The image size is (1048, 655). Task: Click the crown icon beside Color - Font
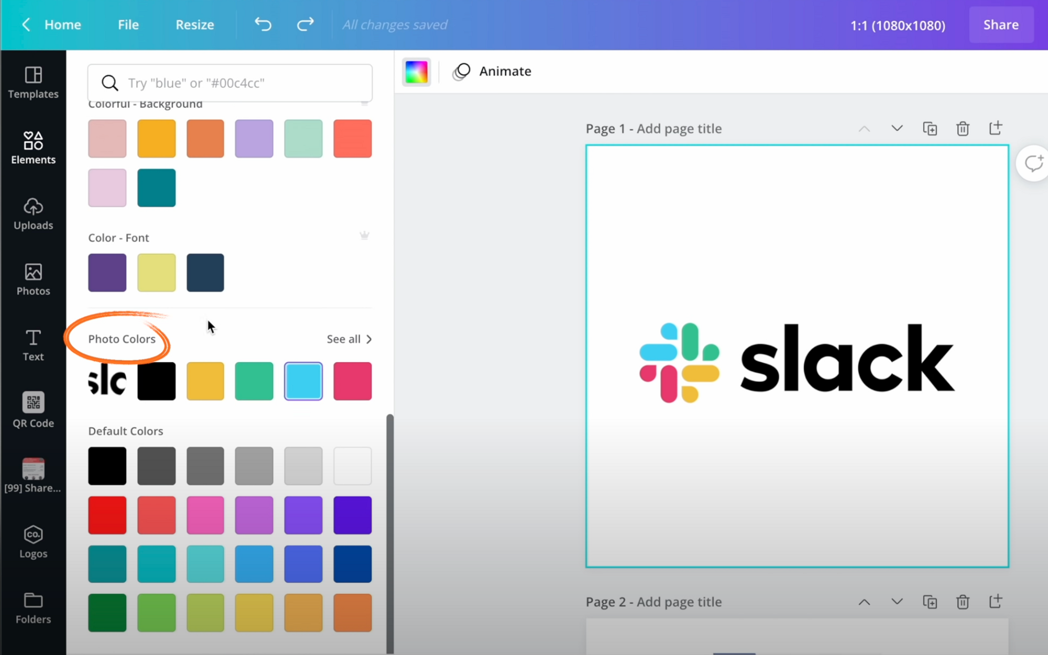click(364, 235)
